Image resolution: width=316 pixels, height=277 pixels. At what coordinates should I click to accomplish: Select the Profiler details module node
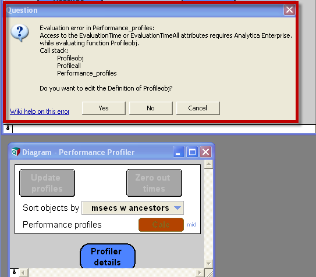tap(108, 256)
